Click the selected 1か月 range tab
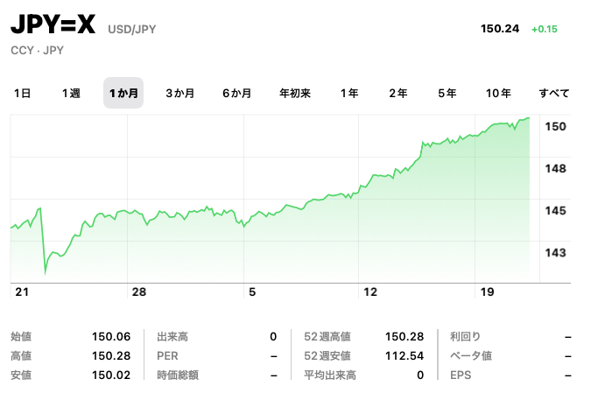The image size is (591, 393). (x=123, y=93)
